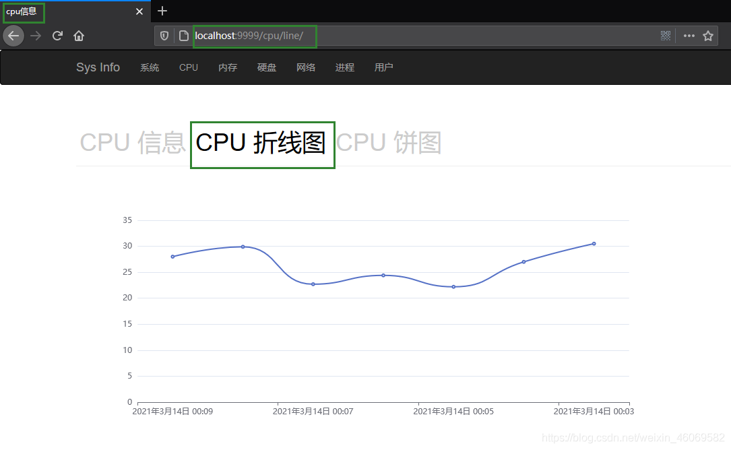This screenshot has width=731, height=450.
Task: Click the last data point above 00:03
Action: coord(594,243)
